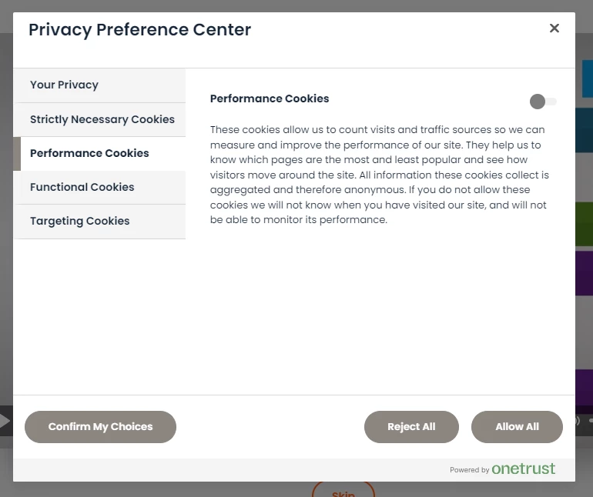Select the Strictly Necessary Cookies tab

(102, 119)
